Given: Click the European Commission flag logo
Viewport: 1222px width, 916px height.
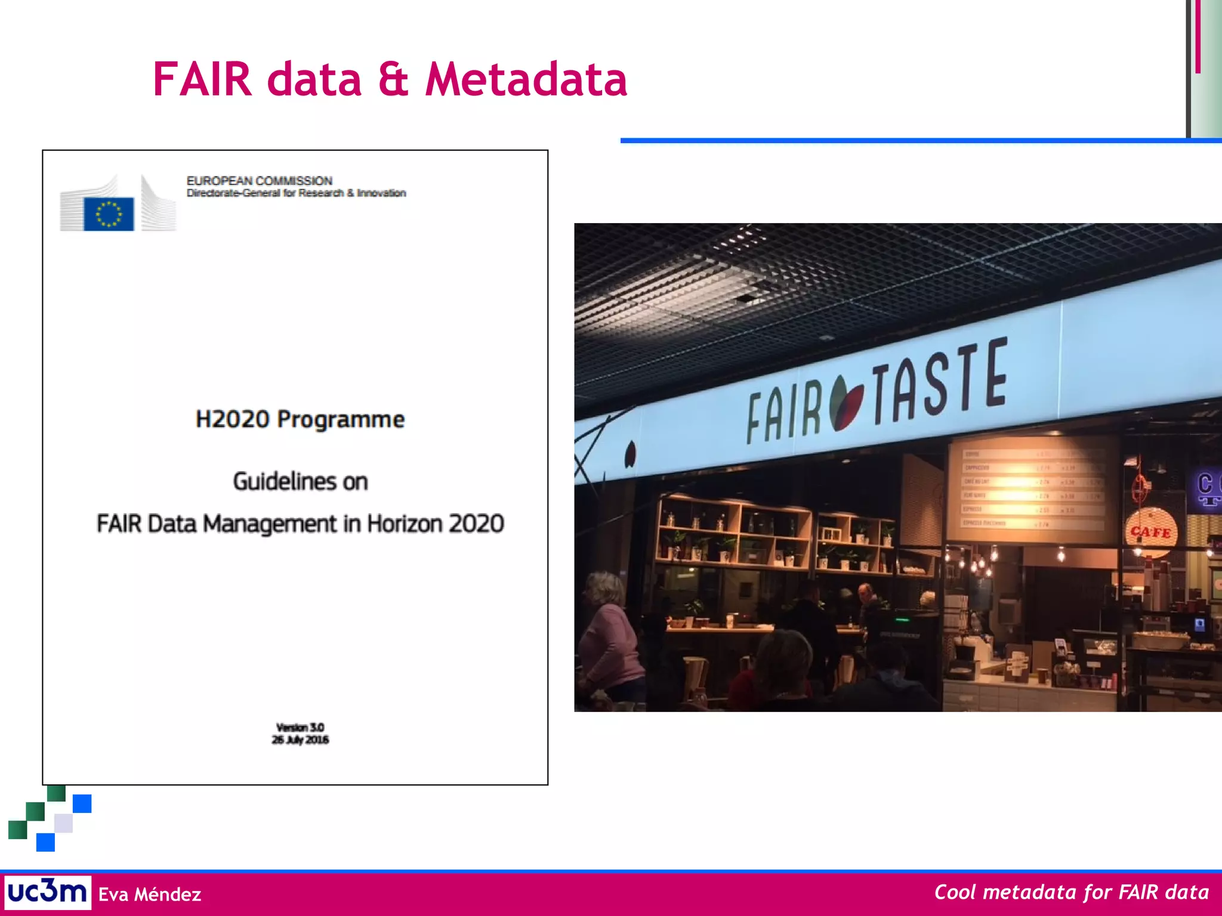Looking at the screenshot, I should point(118,203).
